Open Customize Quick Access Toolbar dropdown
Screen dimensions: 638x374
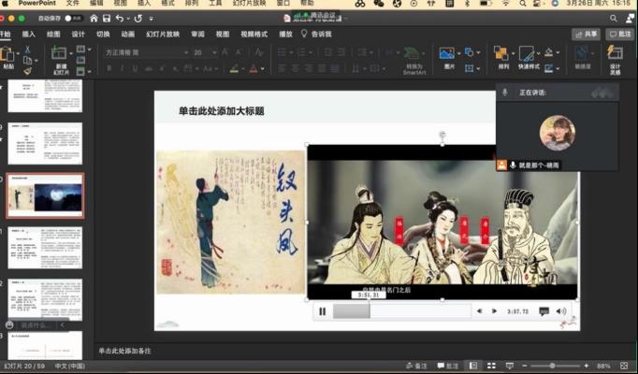152,19
